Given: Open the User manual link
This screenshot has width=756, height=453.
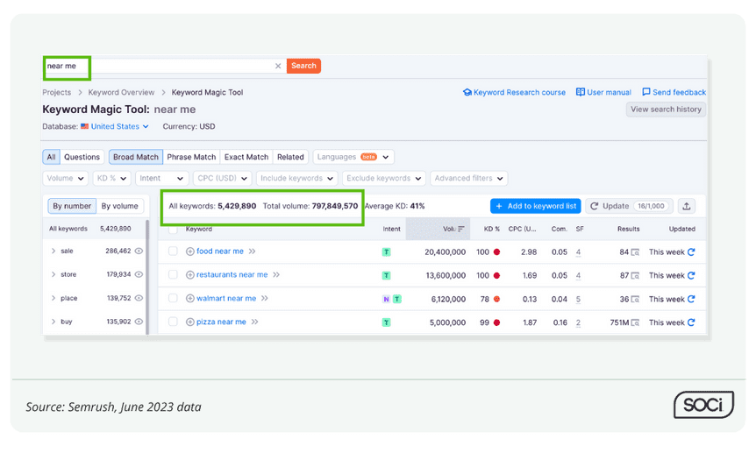Looking at the screenshot, I should [x=603, y=93].
